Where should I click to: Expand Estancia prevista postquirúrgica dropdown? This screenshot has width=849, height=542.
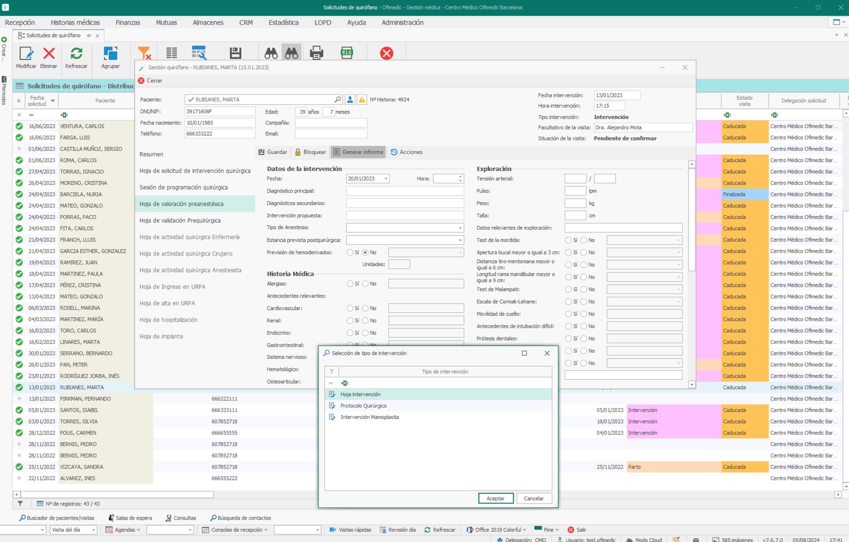(460, 240)
